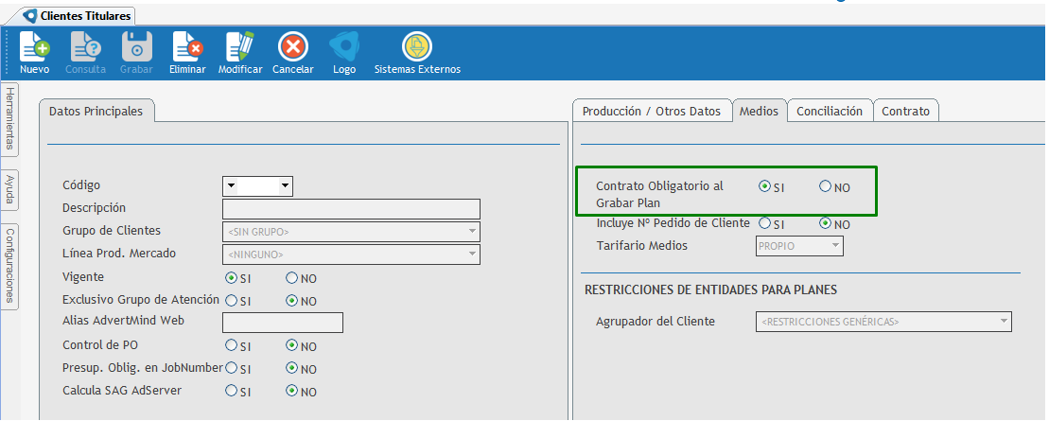The image size is (1049, 421).
Task: Open the Herramientas side panel
Action: click(10, 120)
